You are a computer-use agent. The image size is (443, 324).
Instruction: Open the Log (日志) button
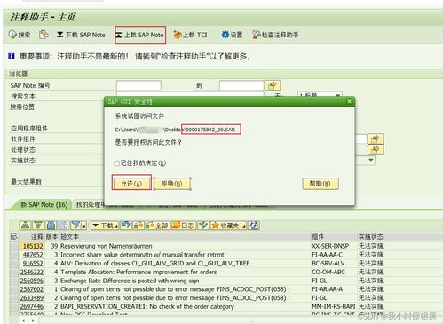click(184, 225)
